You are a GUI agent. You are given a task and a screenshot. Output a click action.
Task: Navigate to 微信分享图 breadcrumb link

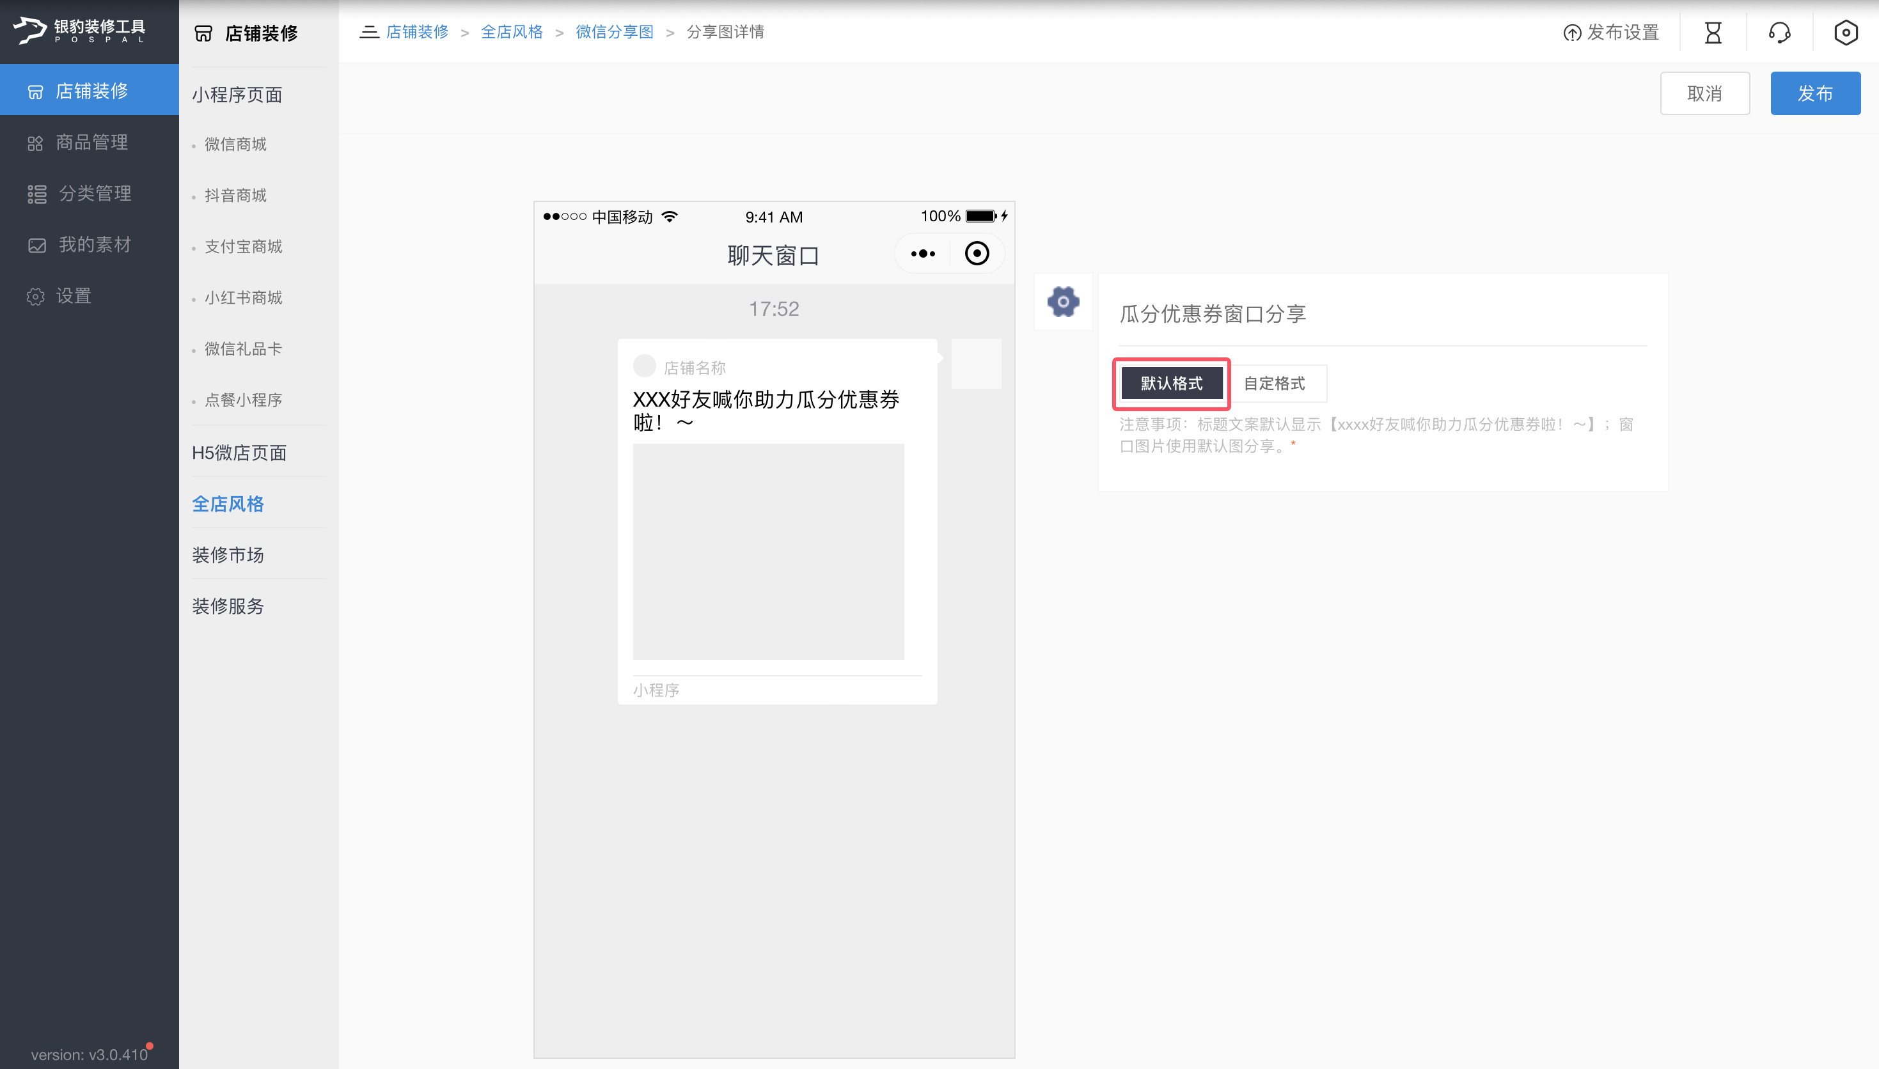614,31
